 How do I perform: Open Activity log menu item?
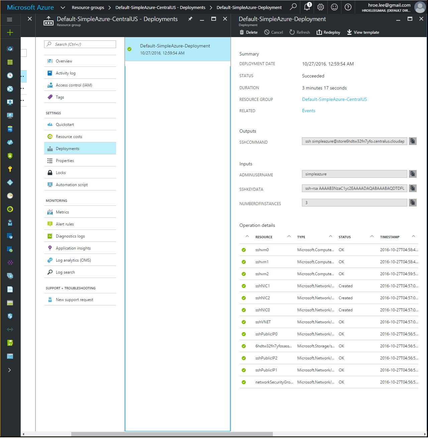point(80,73)
